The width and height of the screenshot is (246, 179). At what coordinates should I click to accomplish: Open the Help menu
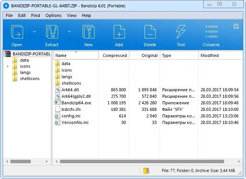coord(86,15)
